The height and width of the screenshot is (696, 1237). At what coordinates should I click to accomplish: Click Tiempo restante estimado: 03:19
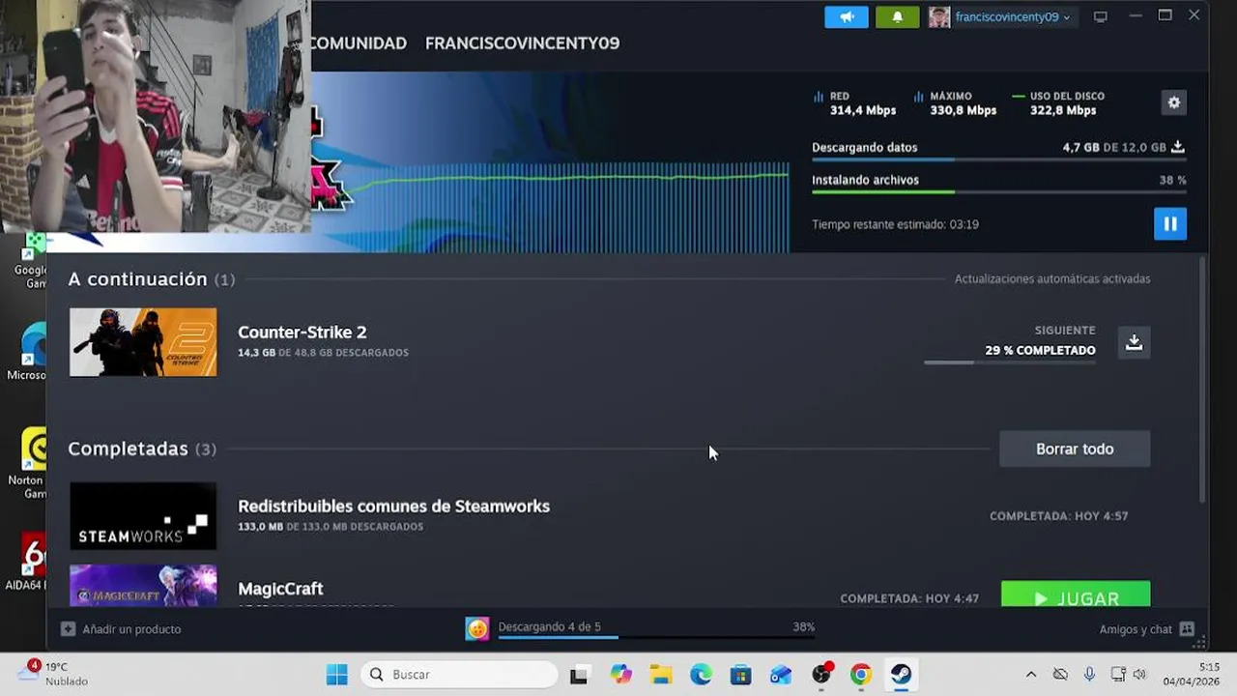(x=895, y=224)
